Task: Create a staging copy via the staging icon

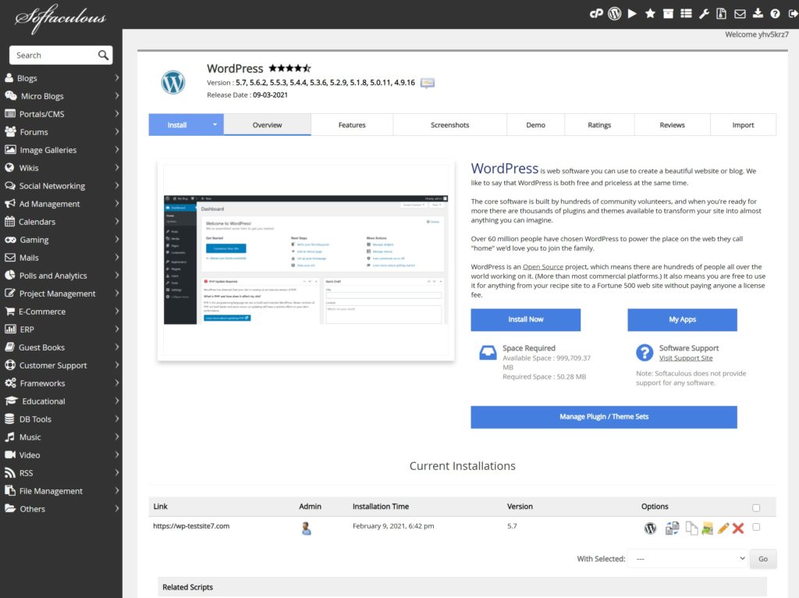Action: pyautogui.click(x=672, y=527)
